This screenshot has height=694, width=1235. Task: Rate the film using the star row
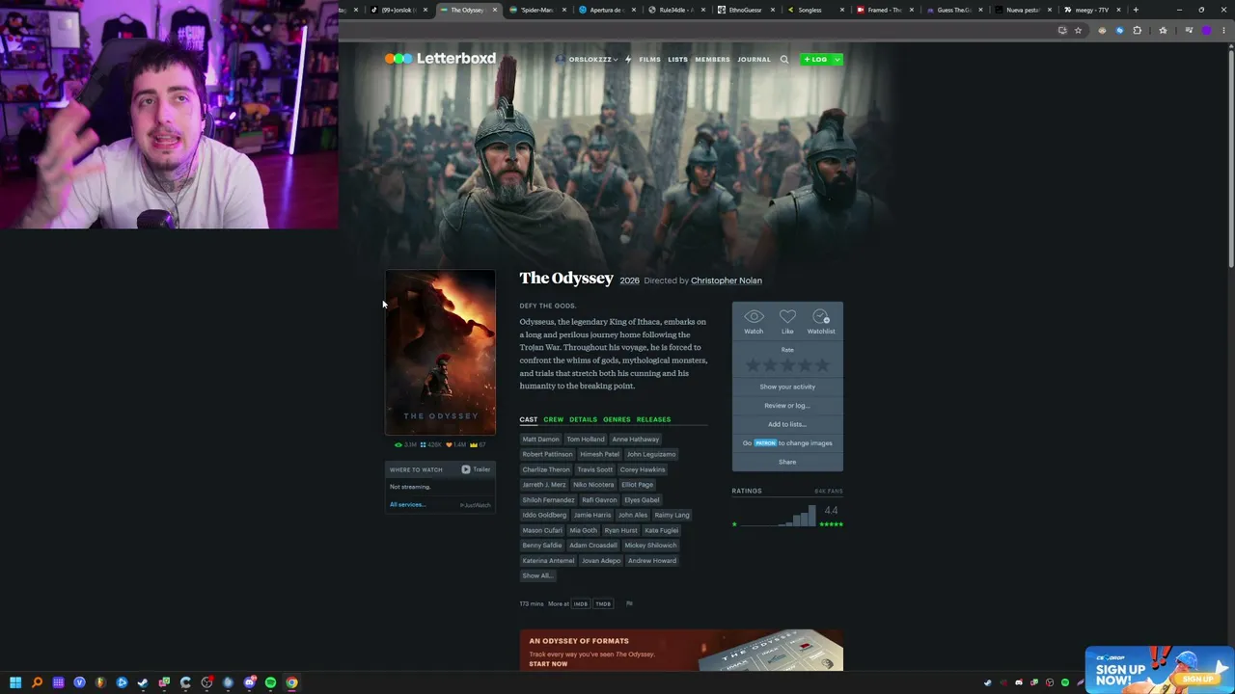coord(787,365)
